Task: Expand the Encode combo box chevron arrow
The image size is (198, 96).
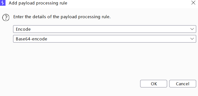Action: (192, 29)
